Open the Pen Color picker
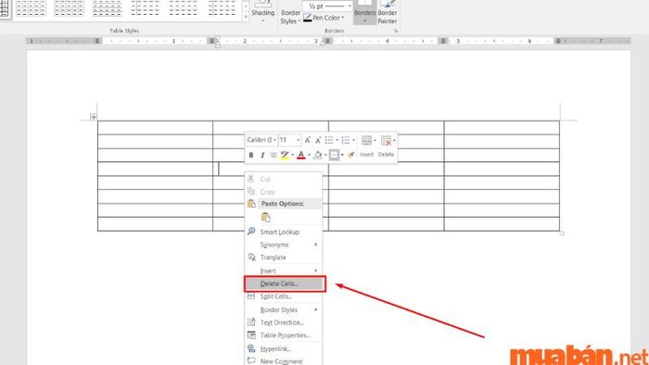The height and width of the screenshot is (365, 649). click(324, 18)
